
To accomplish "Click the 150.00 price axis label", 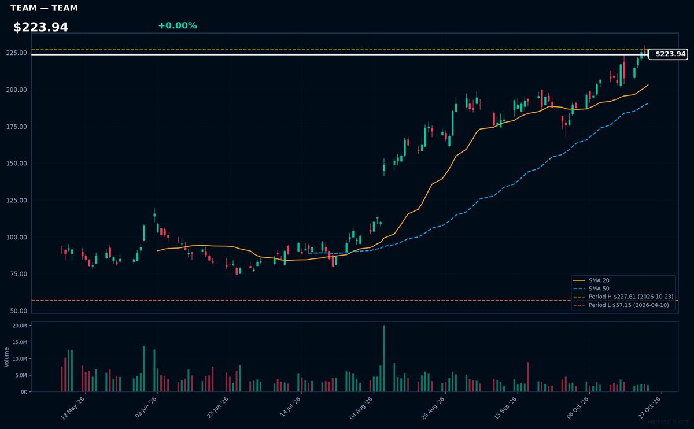I will pos(17,164).
